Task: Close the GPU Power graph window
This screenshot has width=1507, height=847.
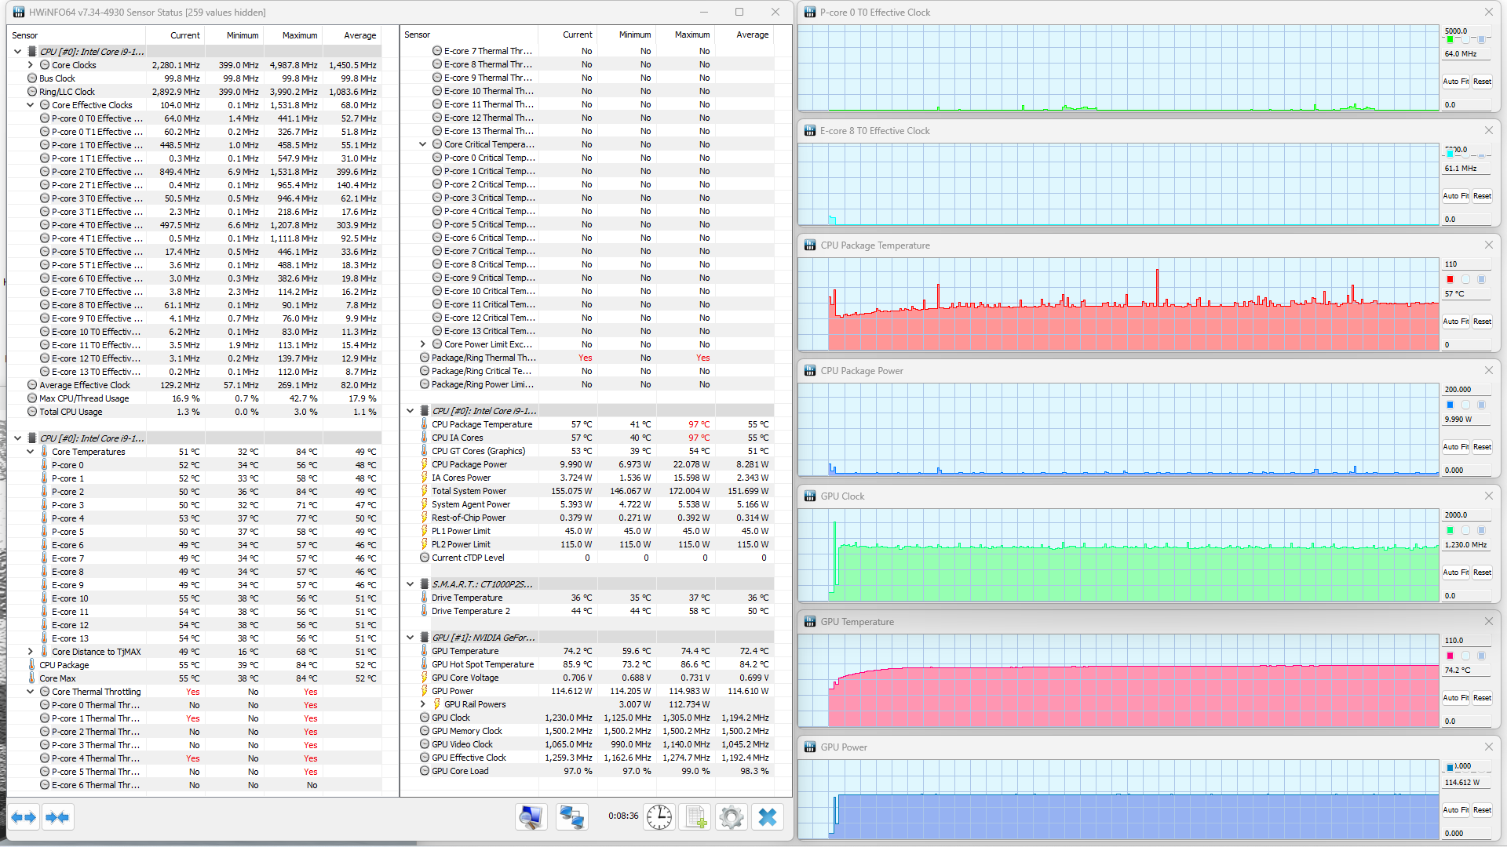Action: click(x=1488, y=747)
